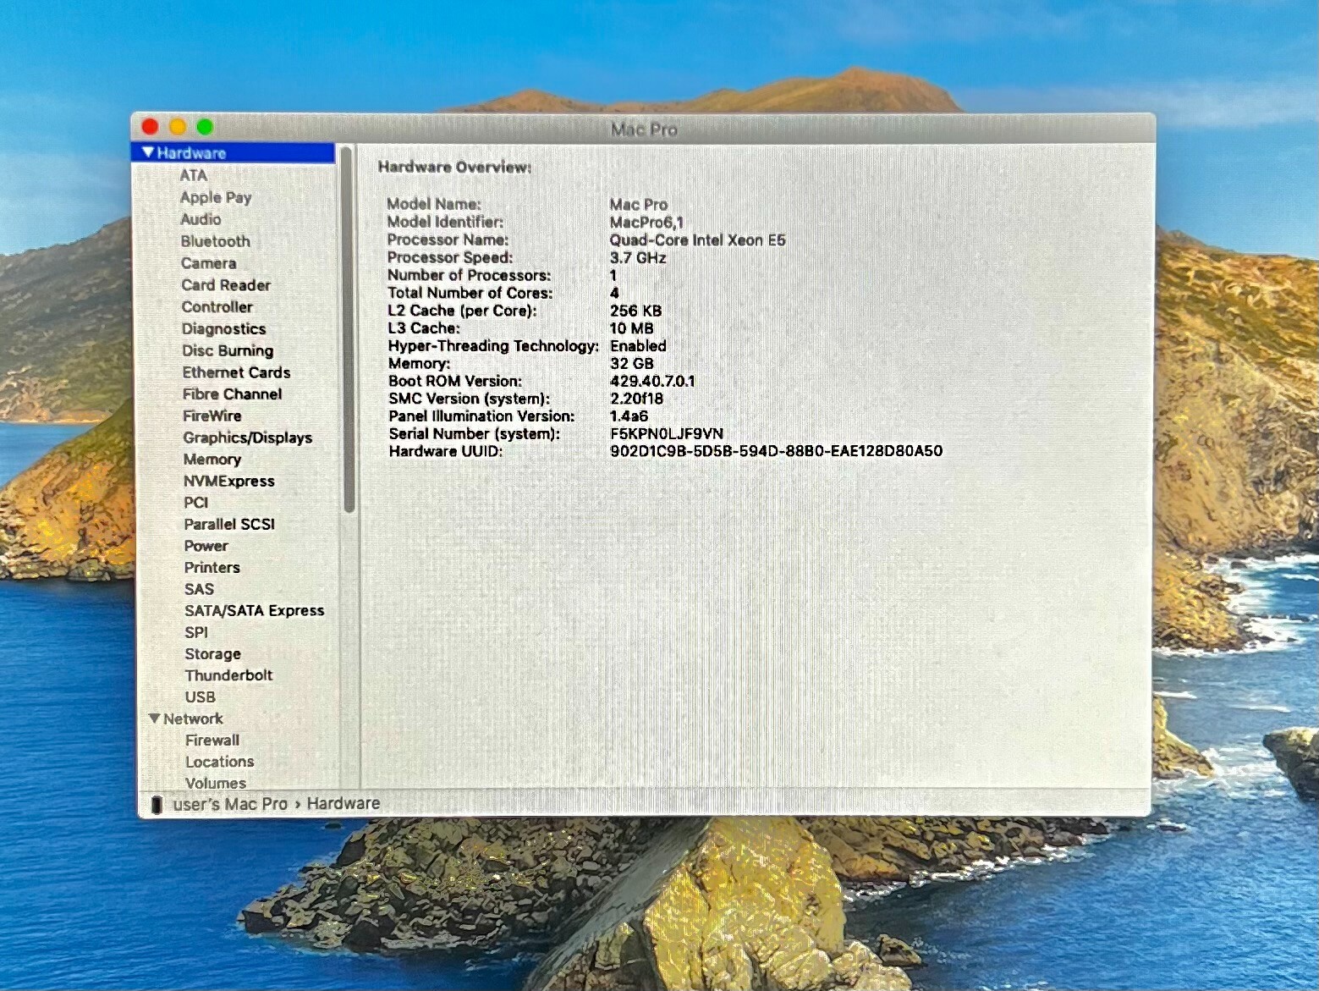Viewport: 1319px width, 991px height.
Task: Select the Hardware category header
Action: pos(234,153)
